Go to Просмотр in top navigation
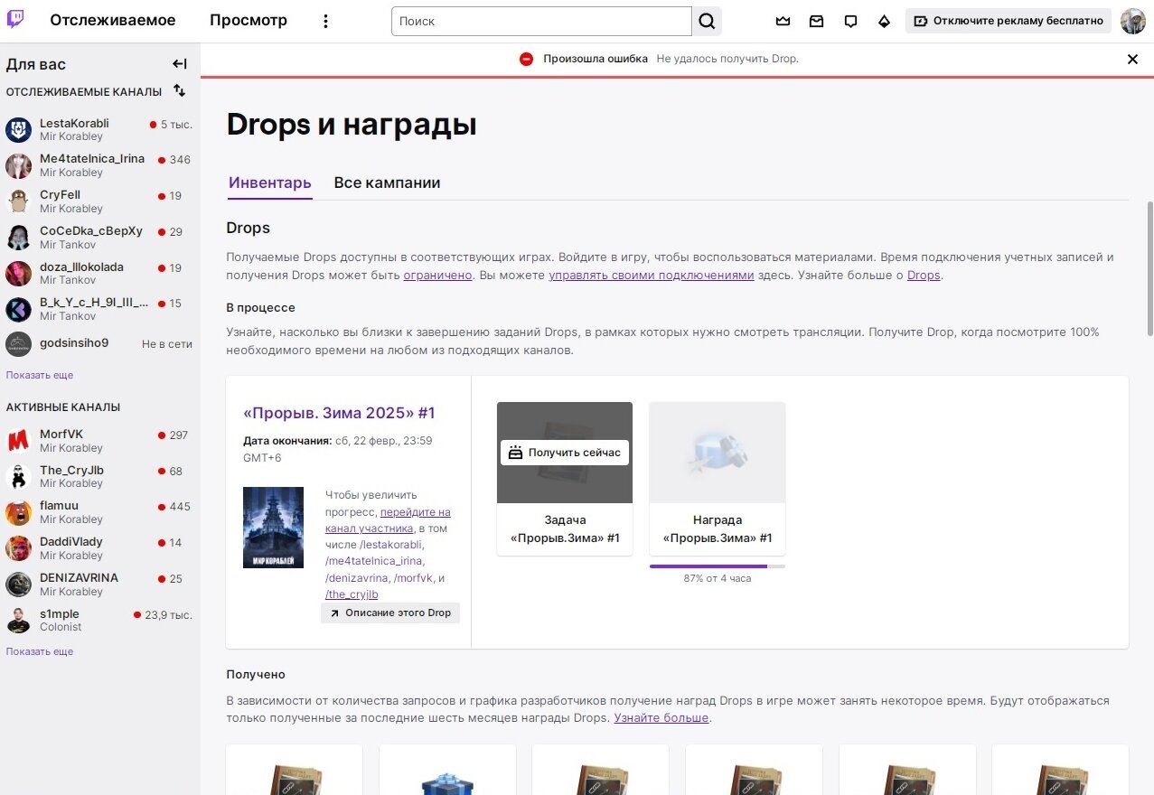1154x795 pixels. point(249,21)
